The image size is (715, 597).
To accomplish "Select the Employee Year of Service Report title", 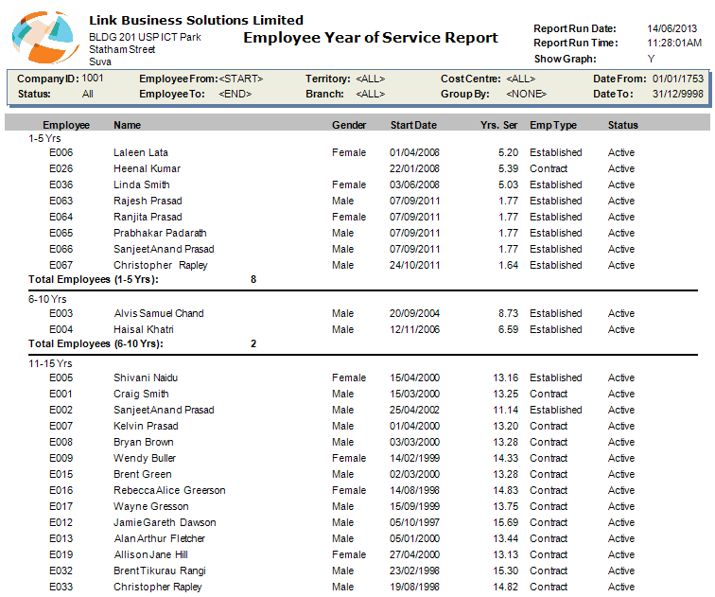I will tap(371, 38).
